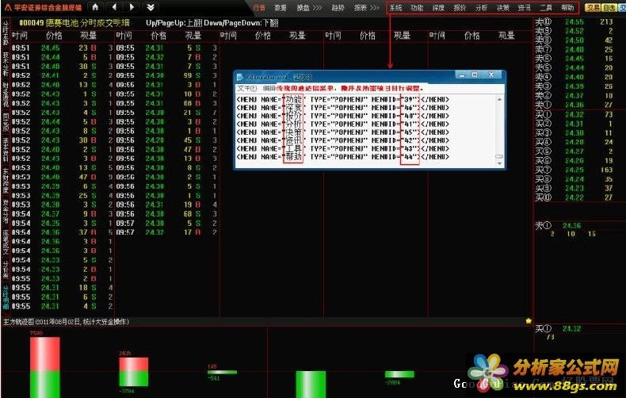Click the tall red-green bar labeled 7580
The width and height of the screenshot is (626, 398).
(44, 367)
